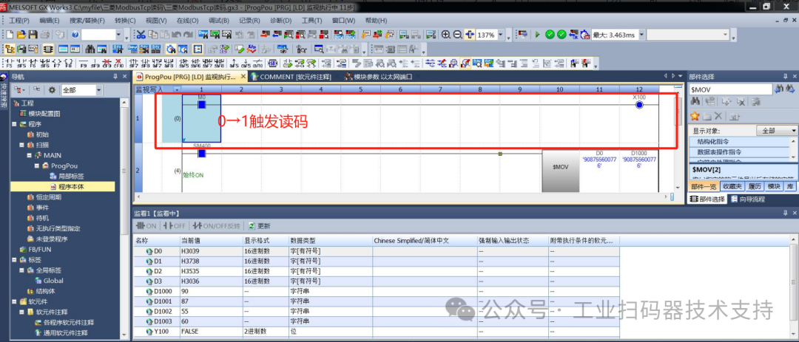This screenshot has height=342, width=799.
Task: Save the project with the floppy disk icon
Action: [x=33, y=35]
